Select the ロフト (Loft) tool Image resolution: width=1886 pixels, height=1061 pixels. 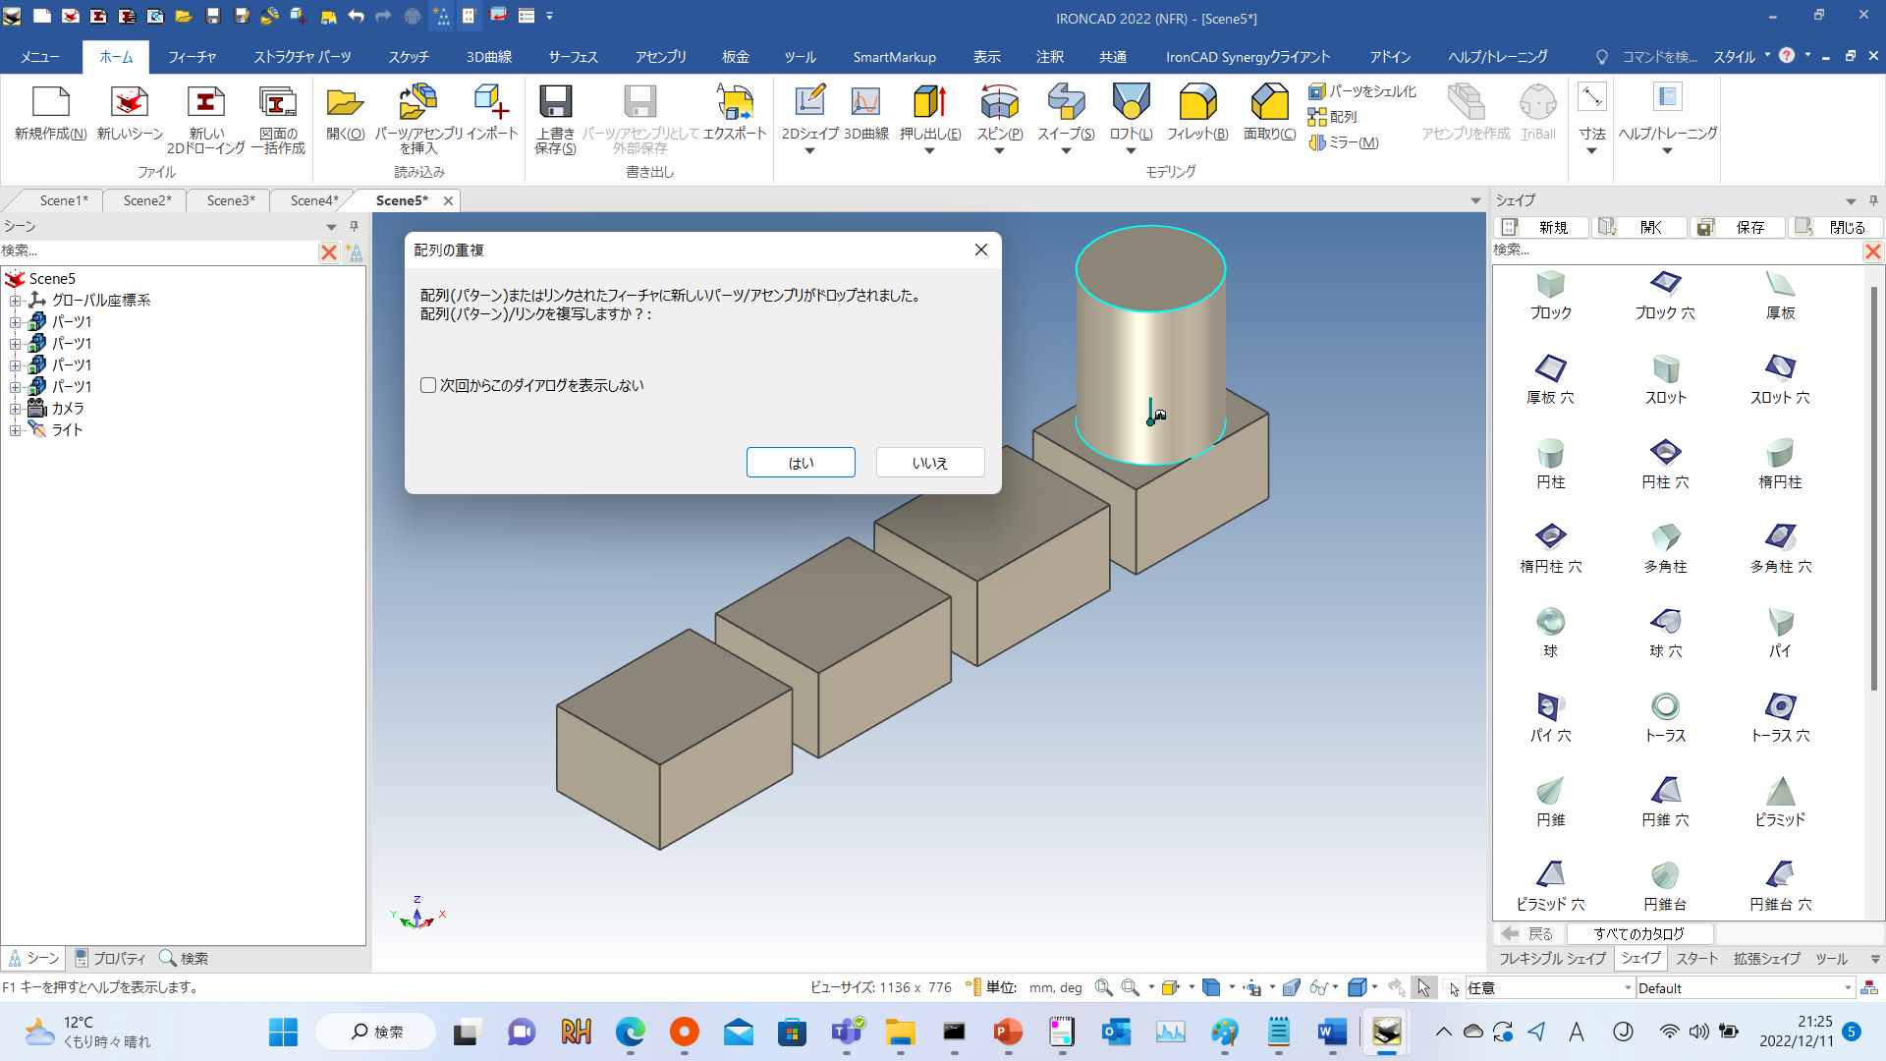coord(1130,108)
